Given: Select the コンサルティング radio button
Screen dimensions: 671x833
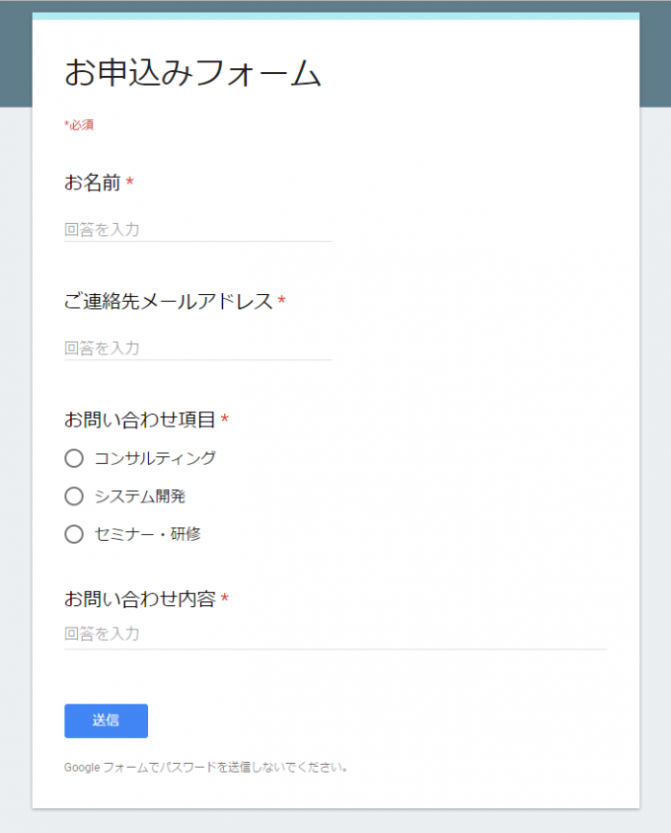Looking at the screenshot, I should 74,458.
